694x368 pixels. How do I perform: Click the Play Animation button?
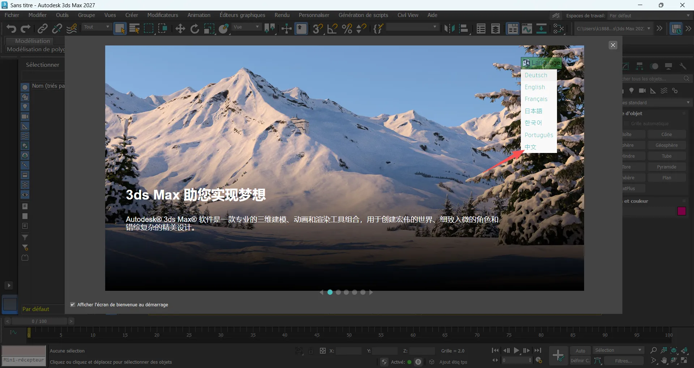click(517, 350)
